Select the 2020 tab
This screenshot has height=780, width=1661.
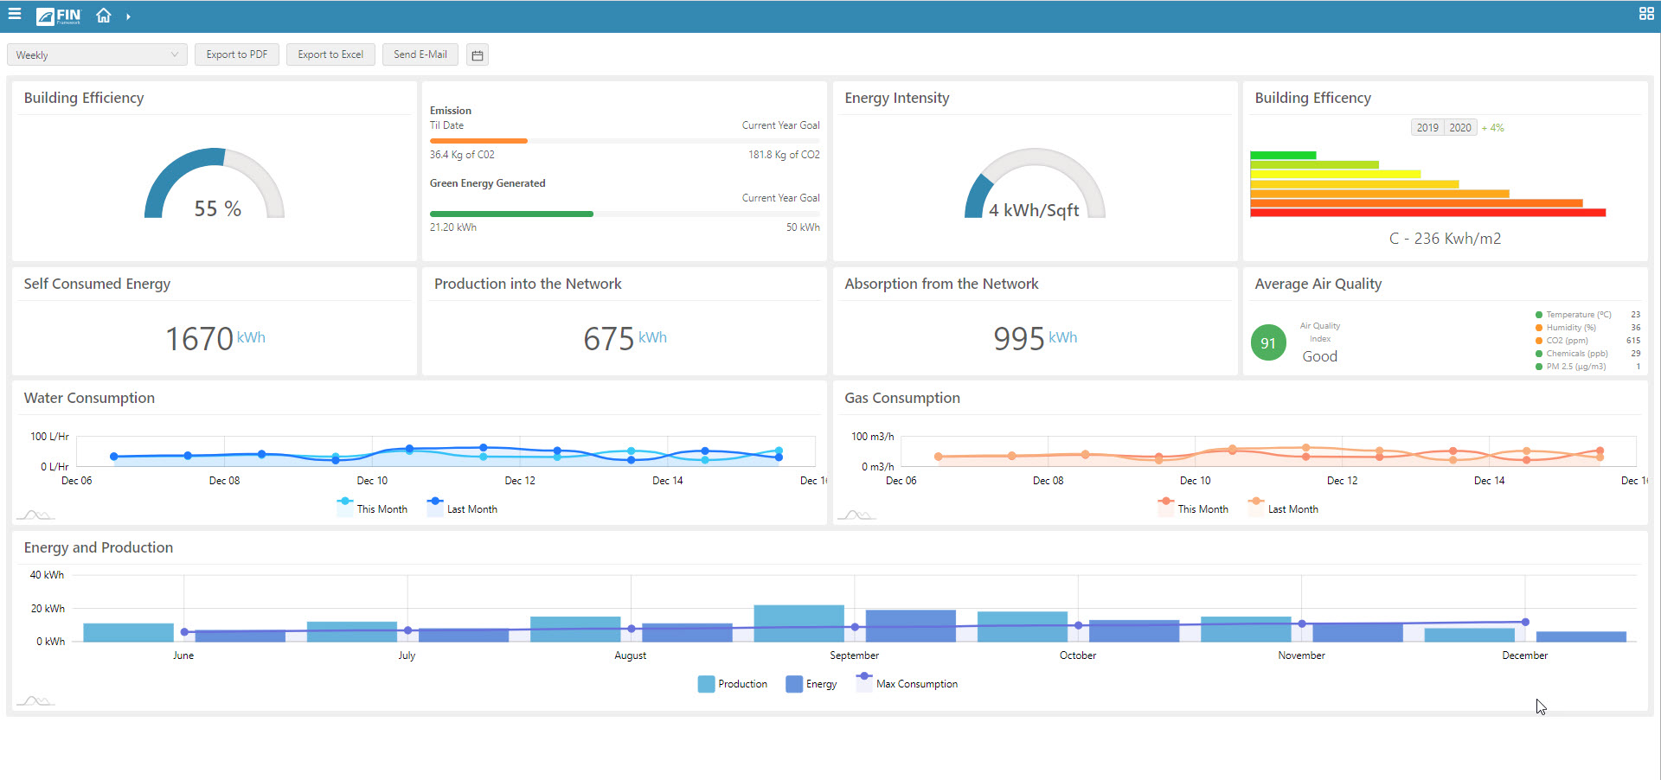click(1460, 128)
